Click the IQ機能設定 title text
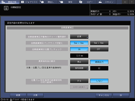Viewport: 135px width, 101px height. (x=16, y=7)
